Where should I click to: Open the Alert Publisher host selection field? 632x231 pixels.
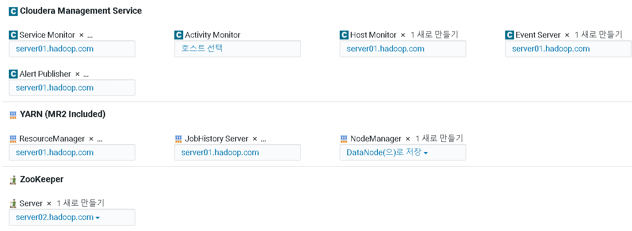[72, 88]
